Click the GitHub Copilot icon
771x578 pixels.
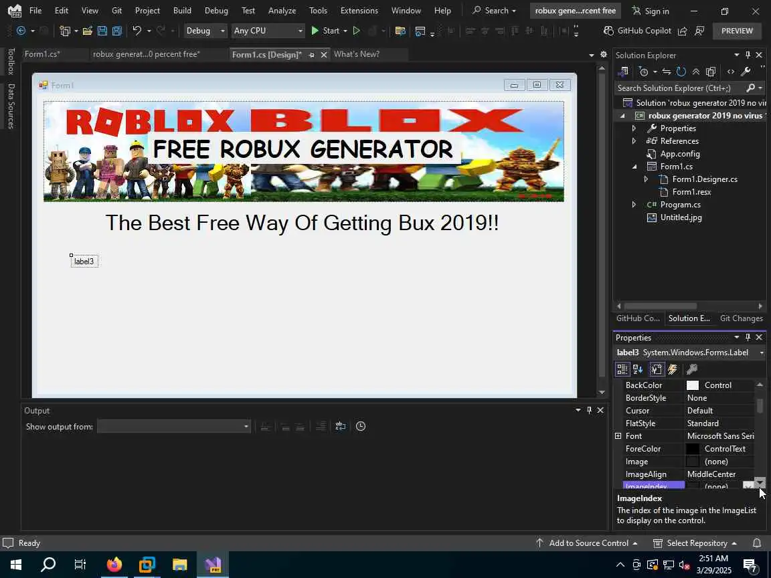click(x=608, y=31)
